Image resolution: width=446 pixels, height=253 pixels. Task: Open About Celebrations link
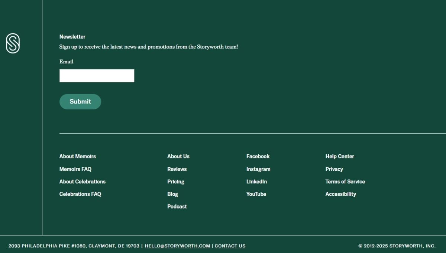click(83, 182)
